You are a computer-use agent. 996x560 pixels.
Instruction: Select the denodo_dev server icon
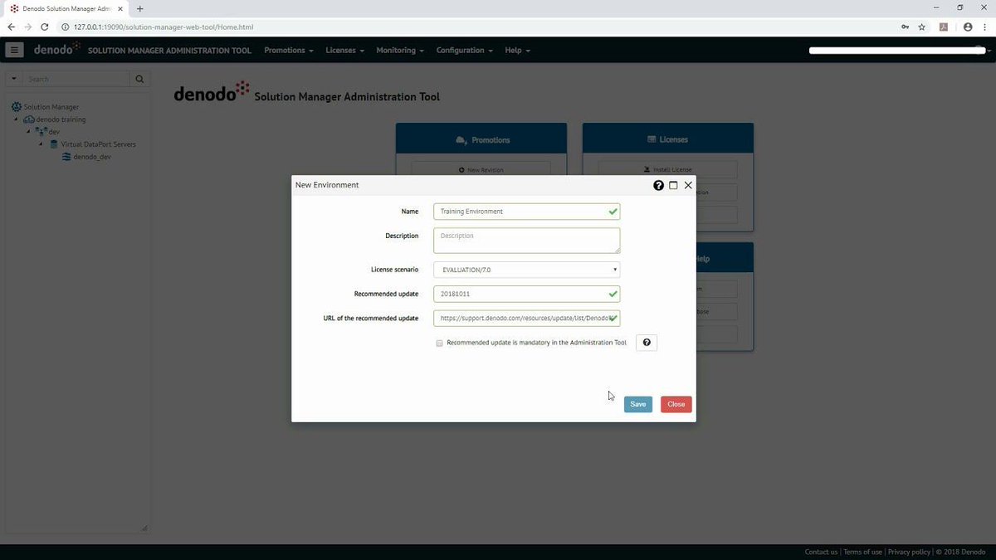[66, 157]
